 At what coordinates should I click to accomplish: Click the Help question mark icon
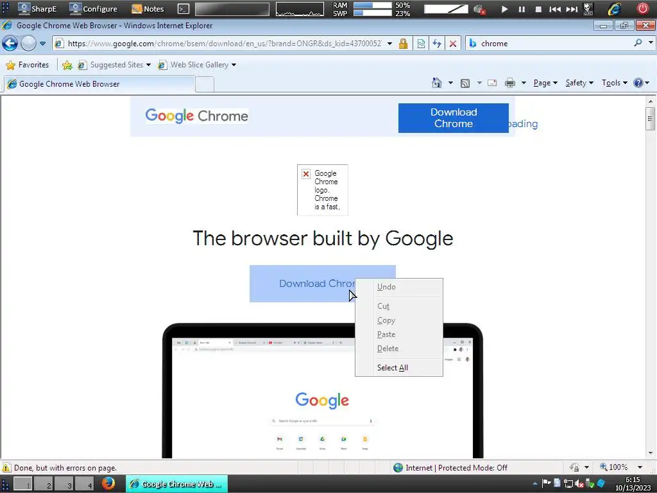coord(638,83)
